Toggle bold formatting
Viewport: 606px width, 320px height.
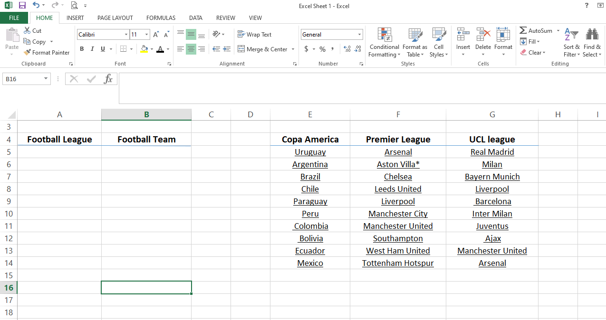coord(81,48)
